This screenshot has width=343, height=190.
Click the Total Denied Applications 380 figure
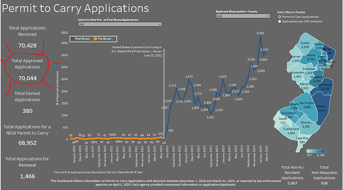[x=27, y=111]
